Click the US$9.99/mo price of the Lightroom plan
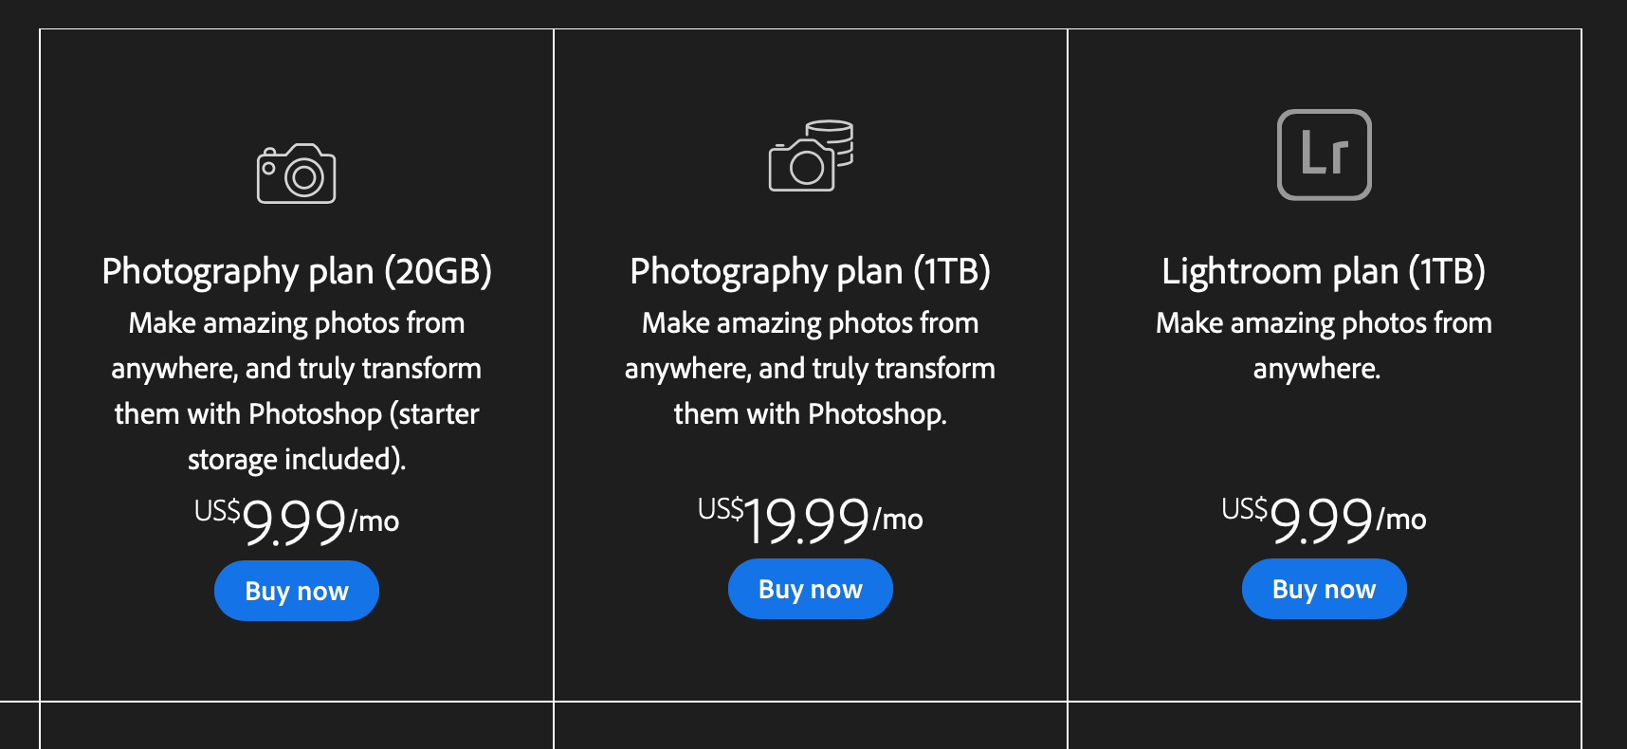Screen dimensions: 1627x749 (x=1324, y=517)
